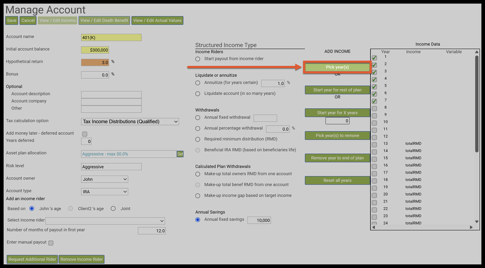Click the Income Data scroll down arrow

477,222
